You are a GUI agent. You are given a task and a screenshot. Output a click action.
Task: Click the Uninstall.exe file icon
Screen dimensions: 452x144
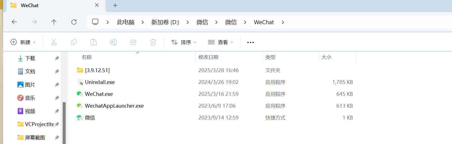click(80, 82)
